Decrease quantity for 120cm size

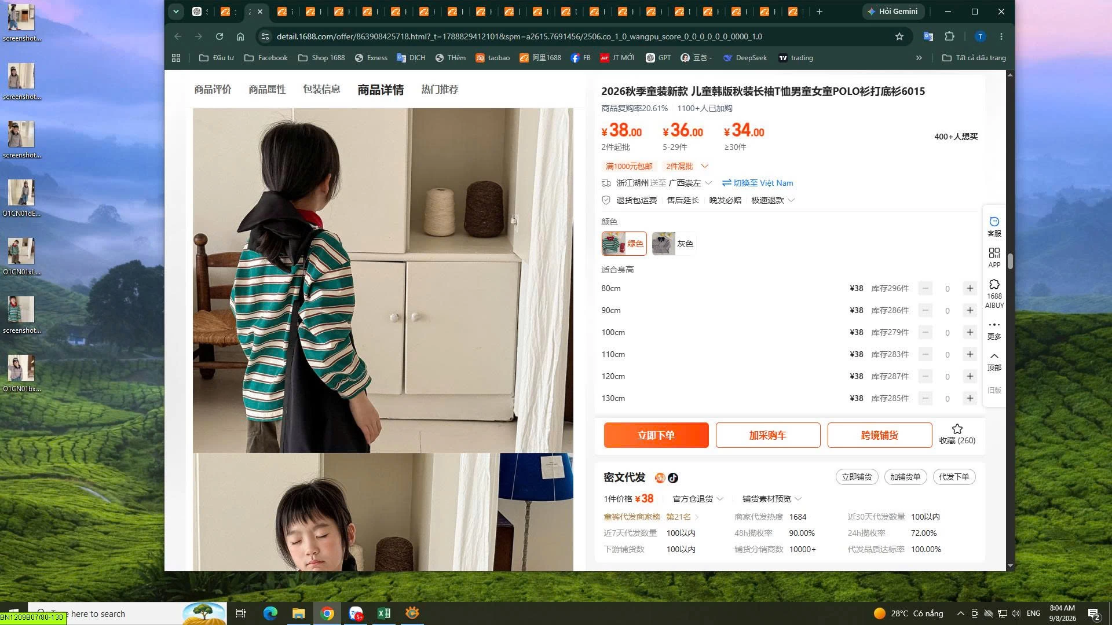click(x=926, y=376)
